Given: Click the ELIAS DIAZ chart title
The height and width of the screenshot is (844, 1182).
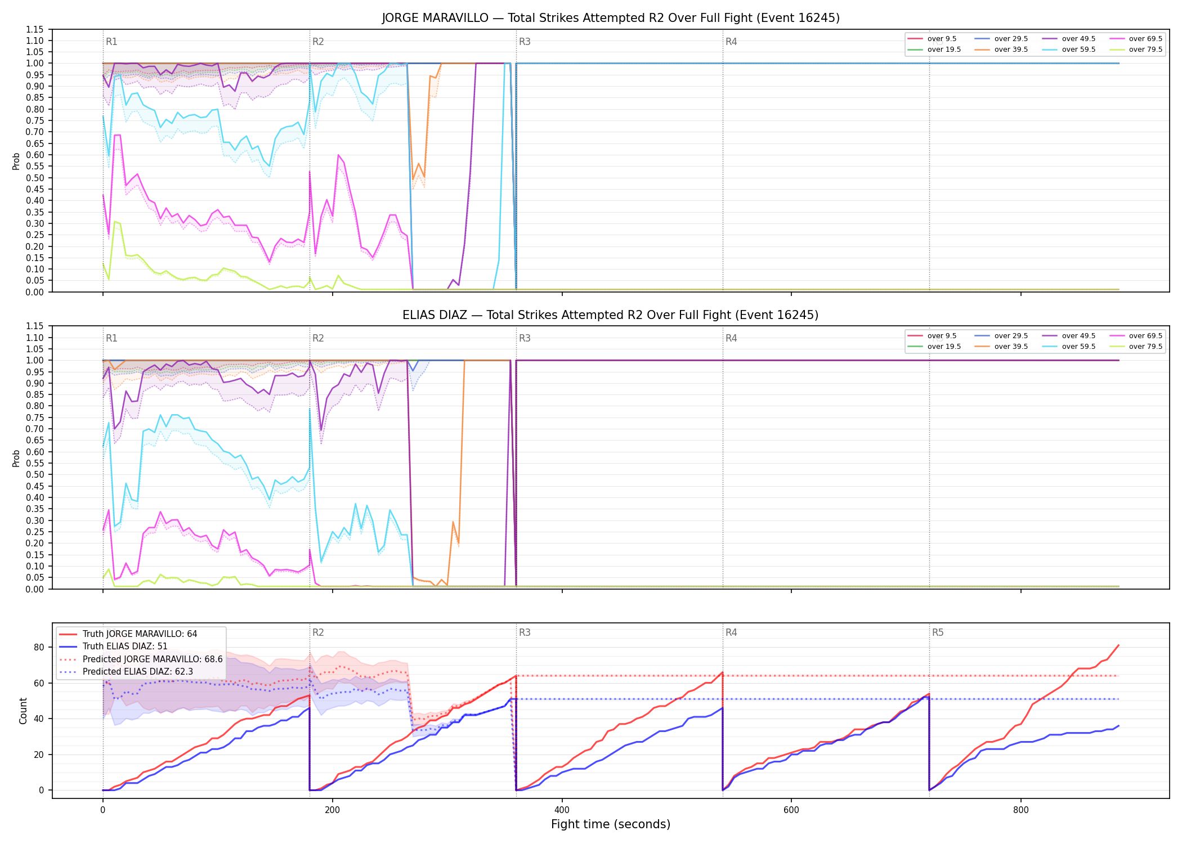Looking at the screenshot, I should pos(611,315).
